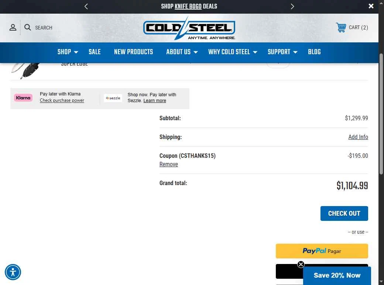Click the Knife BOGO deals link

pyautogui.click(x=188, y=6)
